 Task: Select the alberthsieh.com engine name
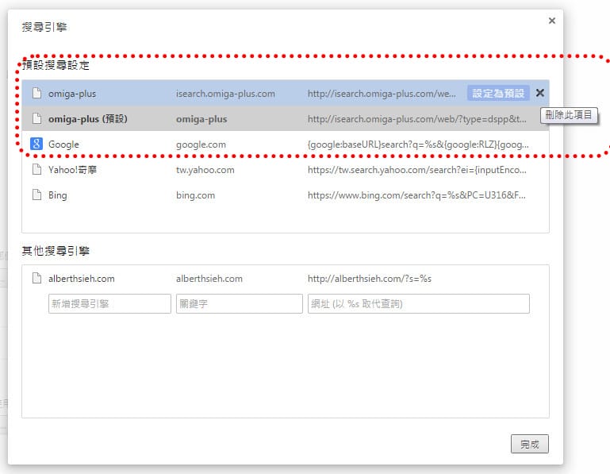pos(82,279)
